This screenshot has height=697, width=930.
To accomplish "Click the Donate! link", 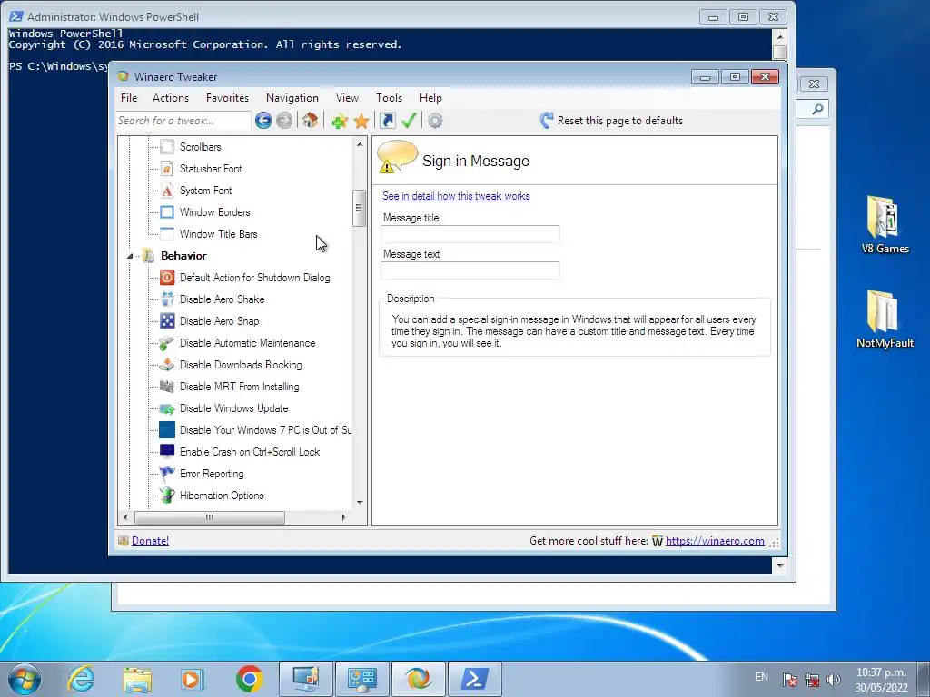I will click(150, 541).
